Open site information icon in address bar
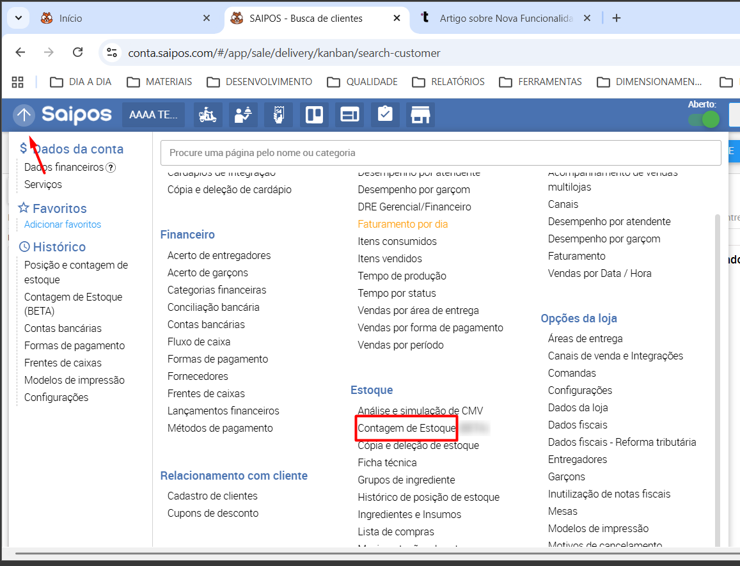This screenshot has width=740, height=566. click(112, 52)
